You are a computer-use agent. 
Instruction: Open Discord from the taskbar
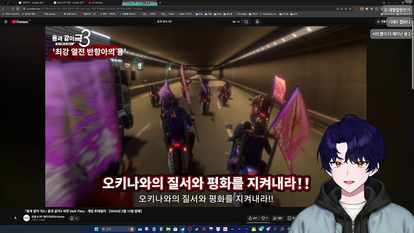pos(268,229)
